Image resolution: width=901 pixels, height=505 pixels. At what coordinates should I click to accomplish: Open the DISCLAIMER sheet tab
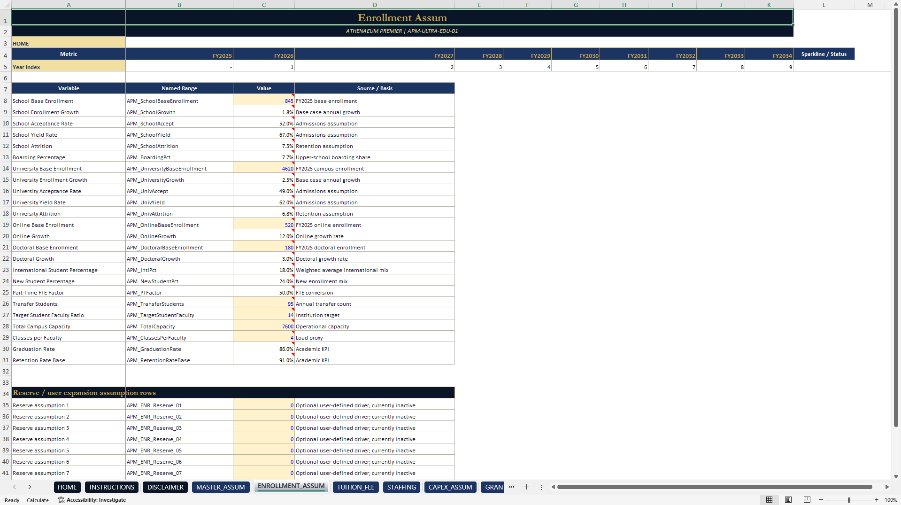[x=165, y=487]
